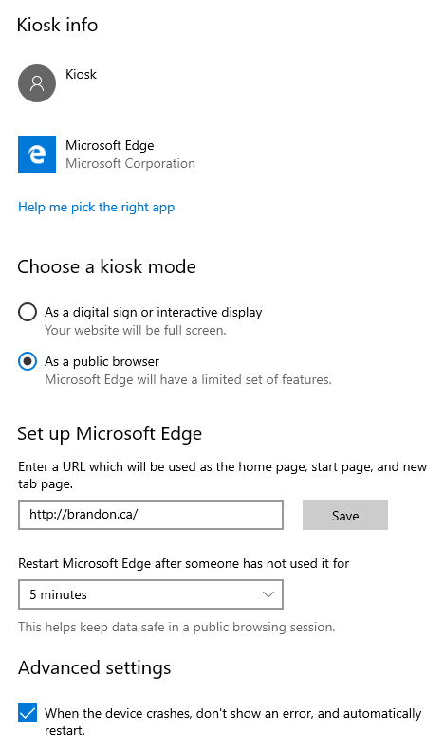The height and width of the screenshot is (748, 444).
Task: Click 'Microsoft Edge will have a limited set of features.' text
Action: click(x=188, y=380)
